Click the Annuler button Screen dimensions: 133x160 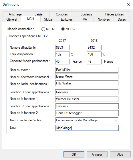click(97, 154)
